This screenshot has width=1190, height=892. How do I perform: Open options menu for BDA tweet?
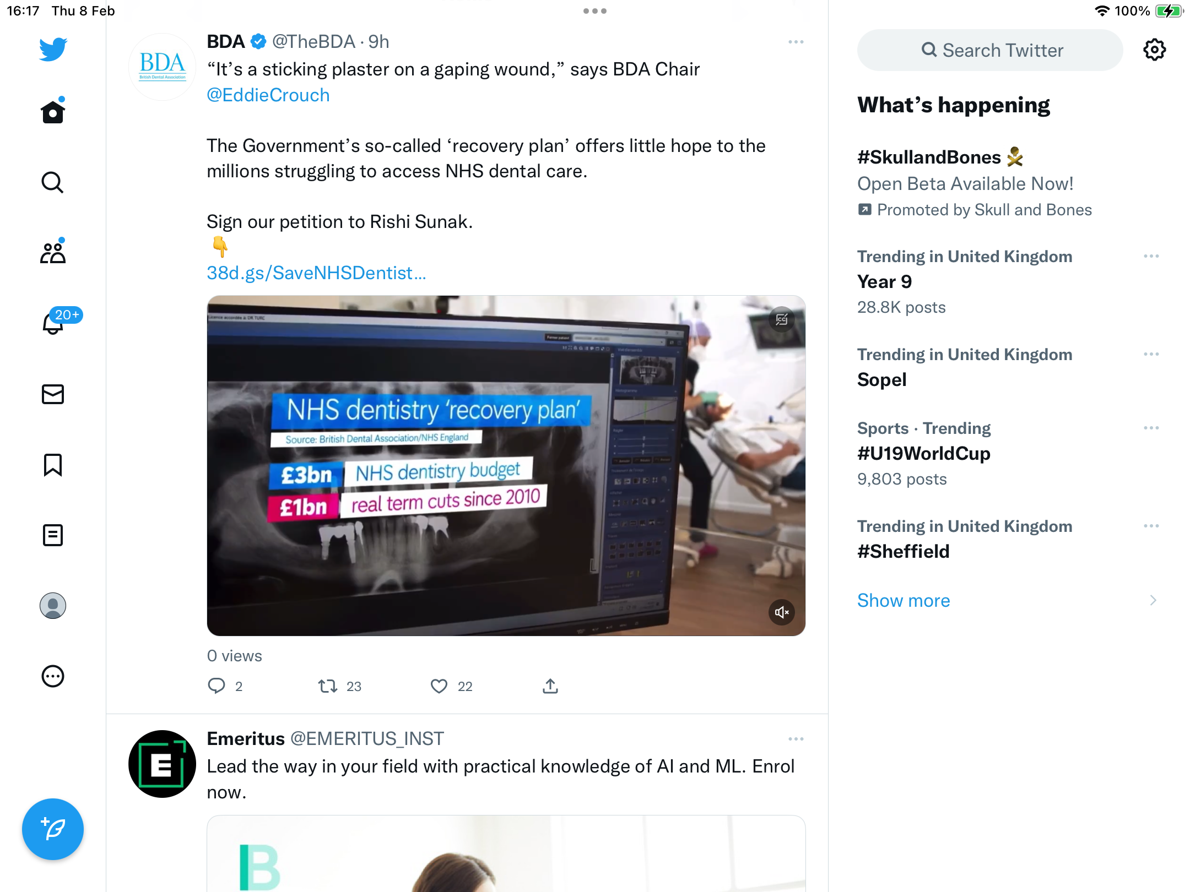pos(796,42)
